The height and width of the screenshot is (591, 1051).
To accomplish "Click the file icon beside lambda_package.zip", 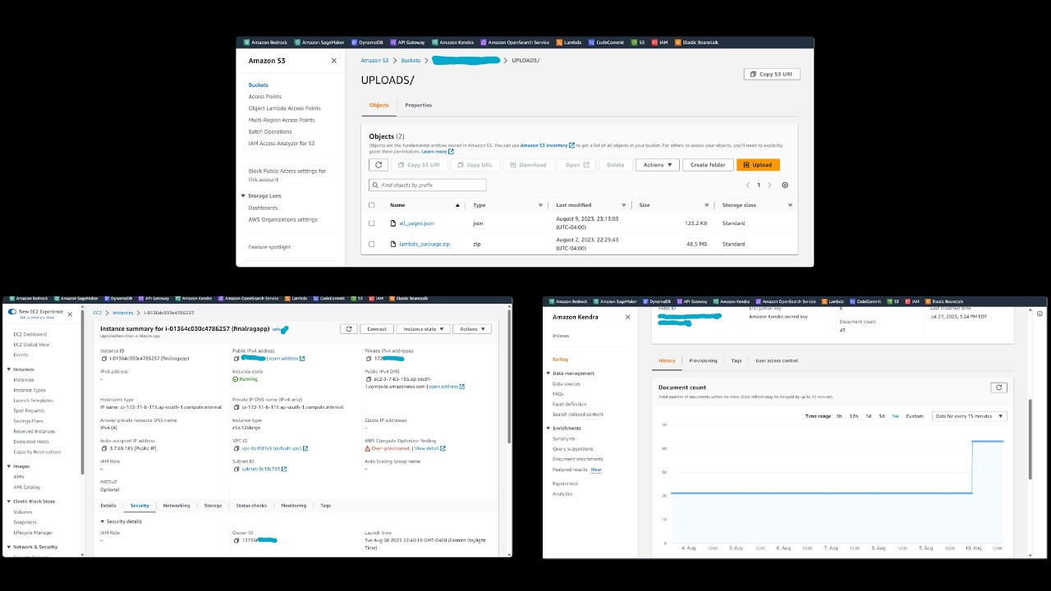I will [393, 244].
